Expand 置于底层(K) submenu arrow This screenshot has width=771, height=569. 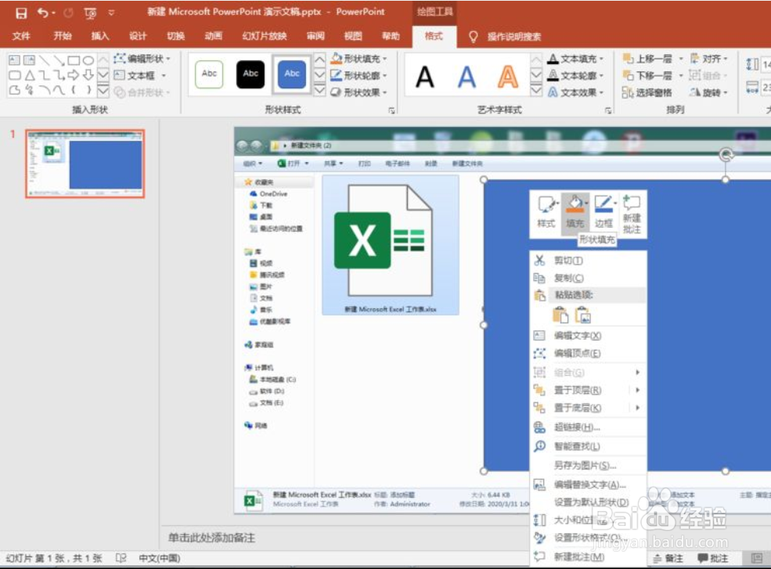[638, 408]
